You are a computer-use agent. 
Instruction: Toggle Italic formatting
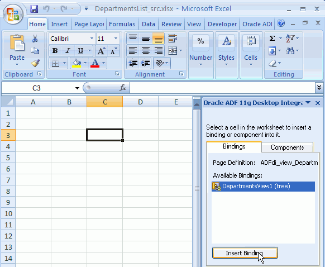pyautogui.click(x=68, y=51)
